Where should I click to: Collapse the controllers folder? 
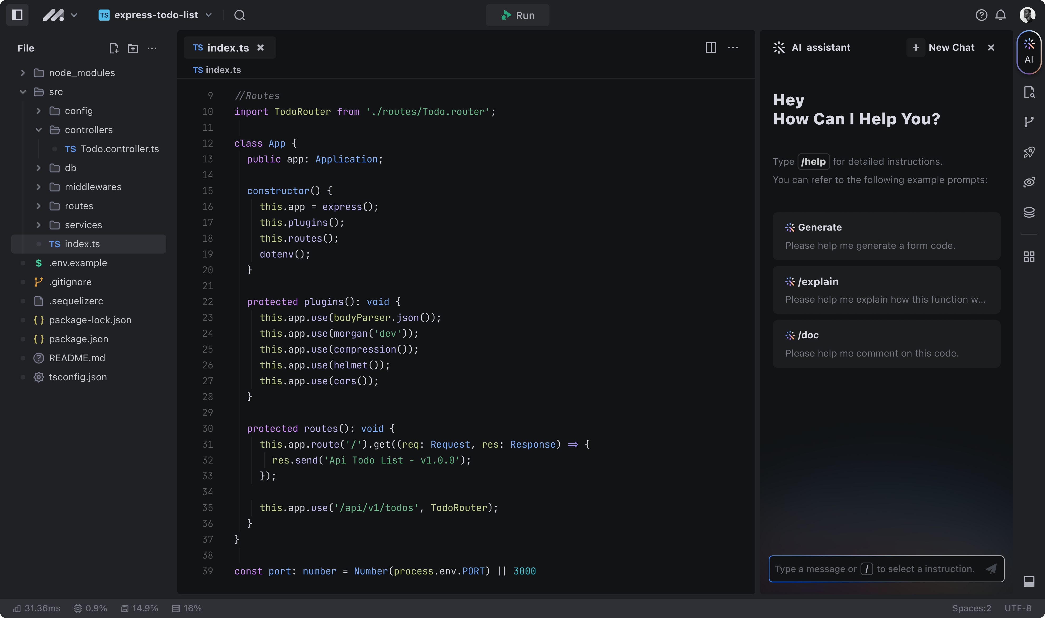(x=39, y=130)
